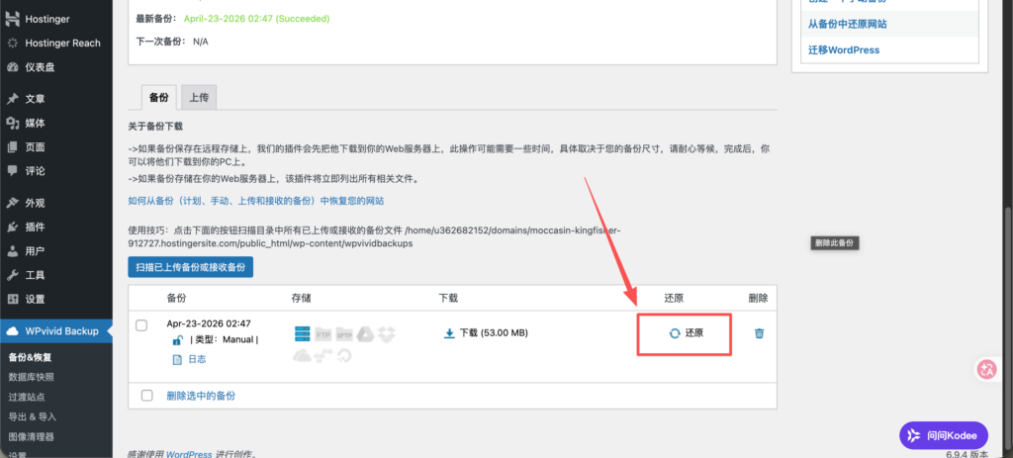Image resolution: width=1013 pixels, height=458 pixels.
Task: Open the Hostinger menu icon
Action: [12, 20]
